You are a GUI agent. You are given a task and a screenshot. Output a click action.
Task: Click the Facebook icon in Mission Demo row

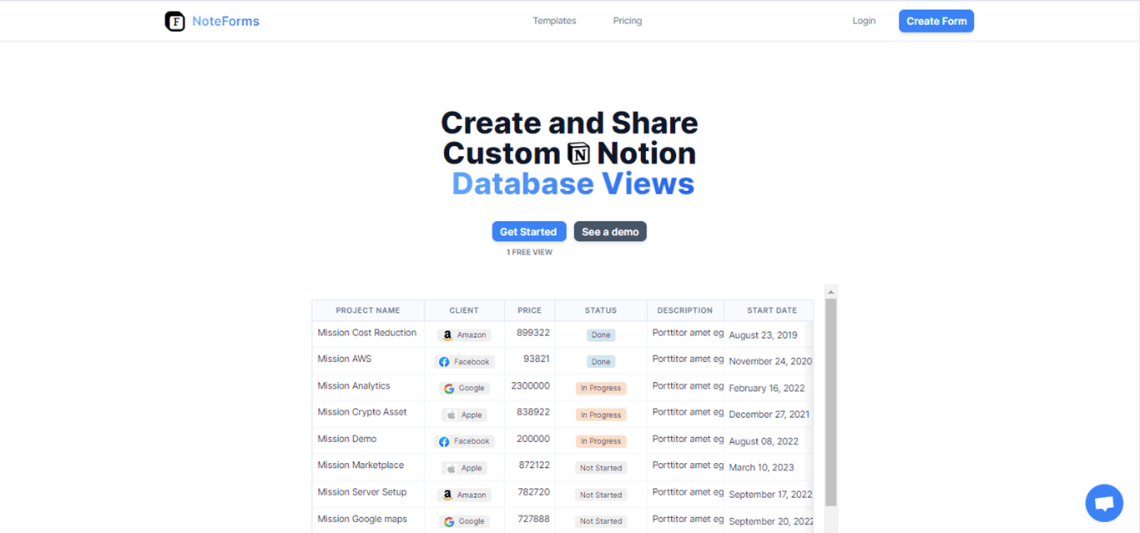pyautogui.click(x=444, y=441)
